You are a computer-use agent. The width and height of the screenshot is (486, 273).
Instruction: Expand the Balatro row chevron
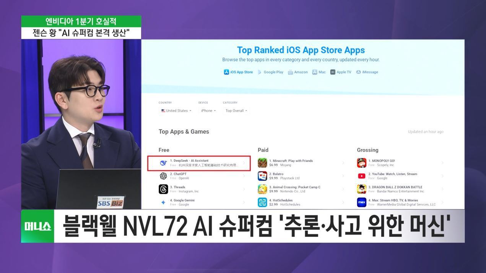point(343,176)
